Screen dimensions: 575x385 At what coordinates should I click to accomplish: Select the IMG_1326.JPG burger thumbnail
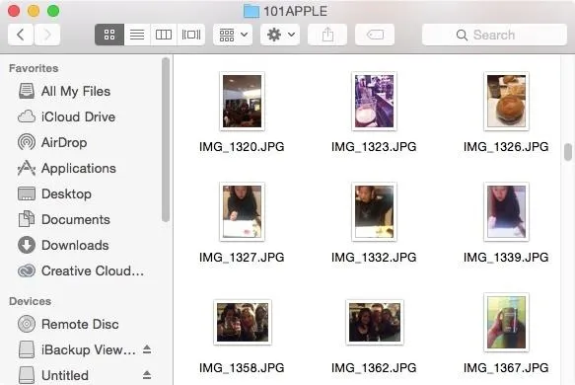(506, 102)
